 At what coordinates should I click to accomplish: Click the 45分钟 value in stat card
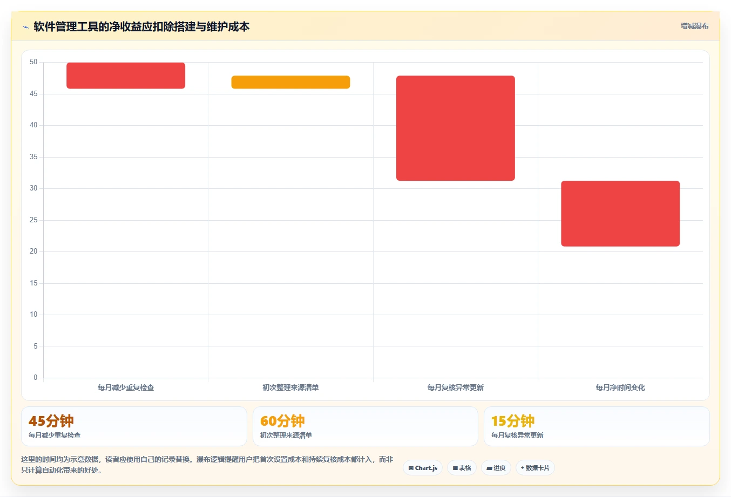pyautogui.click(x=51, y=421)
